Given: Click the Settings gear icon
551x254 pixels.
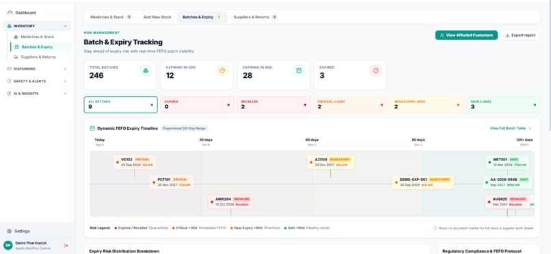Looking at the screenshot, I should click(10, 231).
